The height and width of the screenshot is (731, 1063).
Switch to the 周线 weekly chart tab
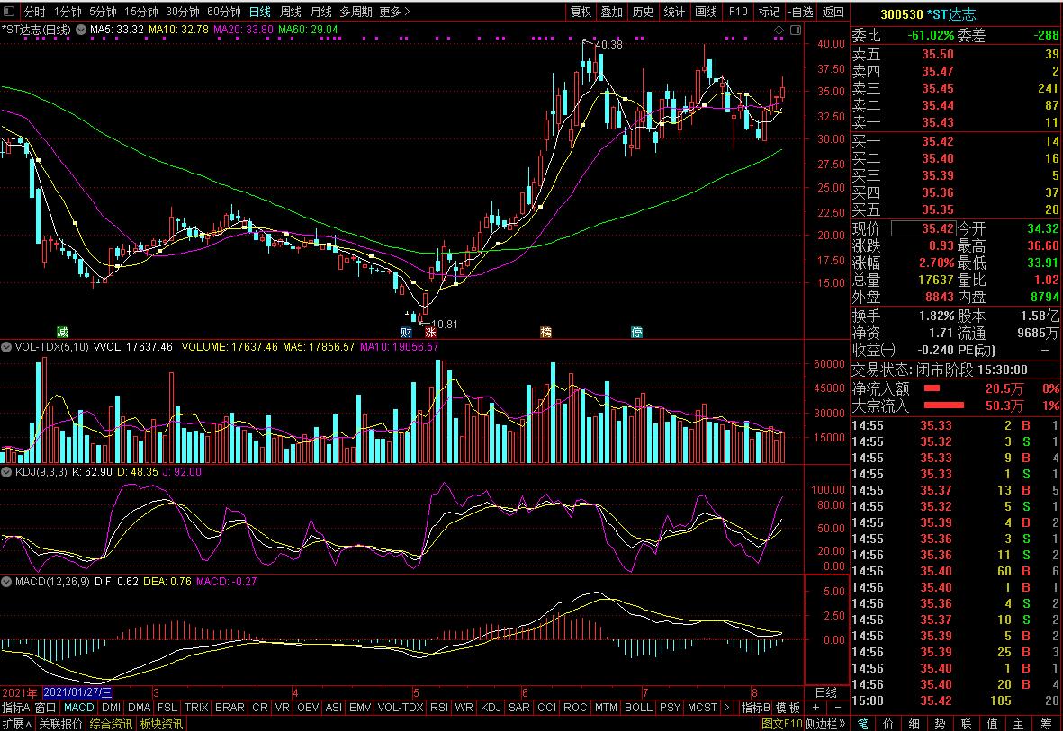click(x=290, y=12)
